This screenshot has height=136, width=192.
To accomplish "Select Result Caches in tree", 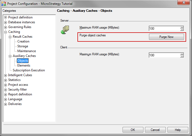I will 22,37.
